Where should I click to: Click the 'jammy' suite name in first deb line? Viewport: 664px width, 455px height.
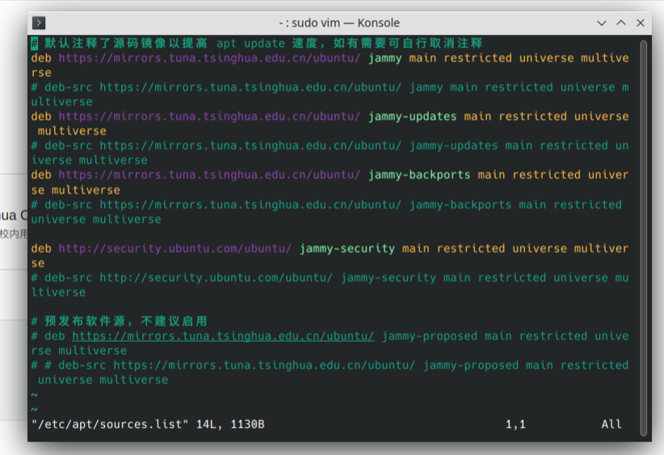[385, 58]
